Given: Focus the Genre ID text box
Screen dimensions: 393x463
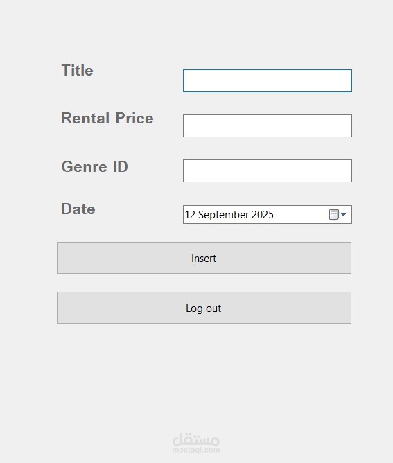Looking at the screenshot, I should pos(268,171).
